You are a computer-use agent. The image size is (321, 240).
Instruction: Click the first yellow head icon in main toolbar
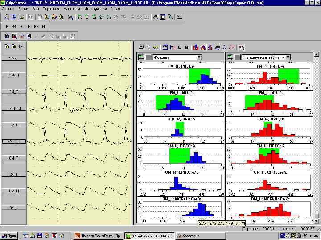47,17
